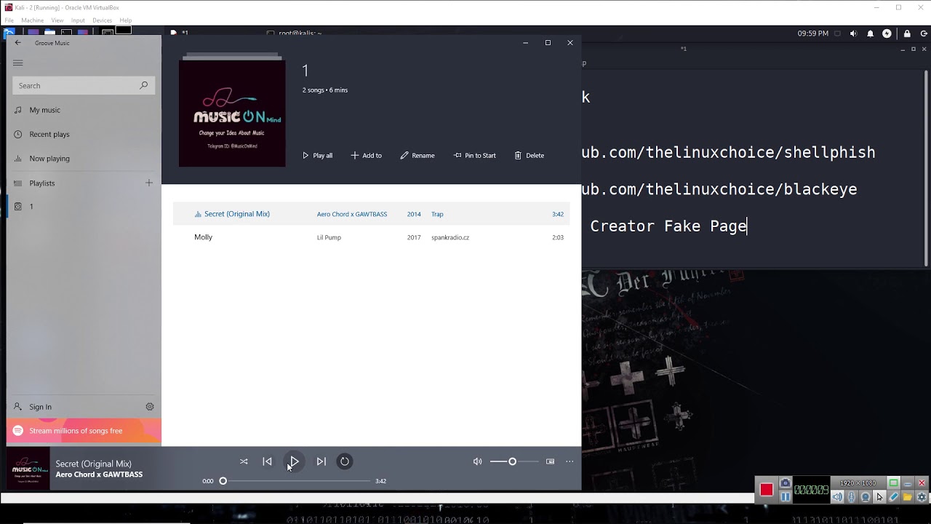The width and height of the screenshot is (931, 524).
Task: Create a new playlist with plus icon
Action: click(x=149, y=183)
